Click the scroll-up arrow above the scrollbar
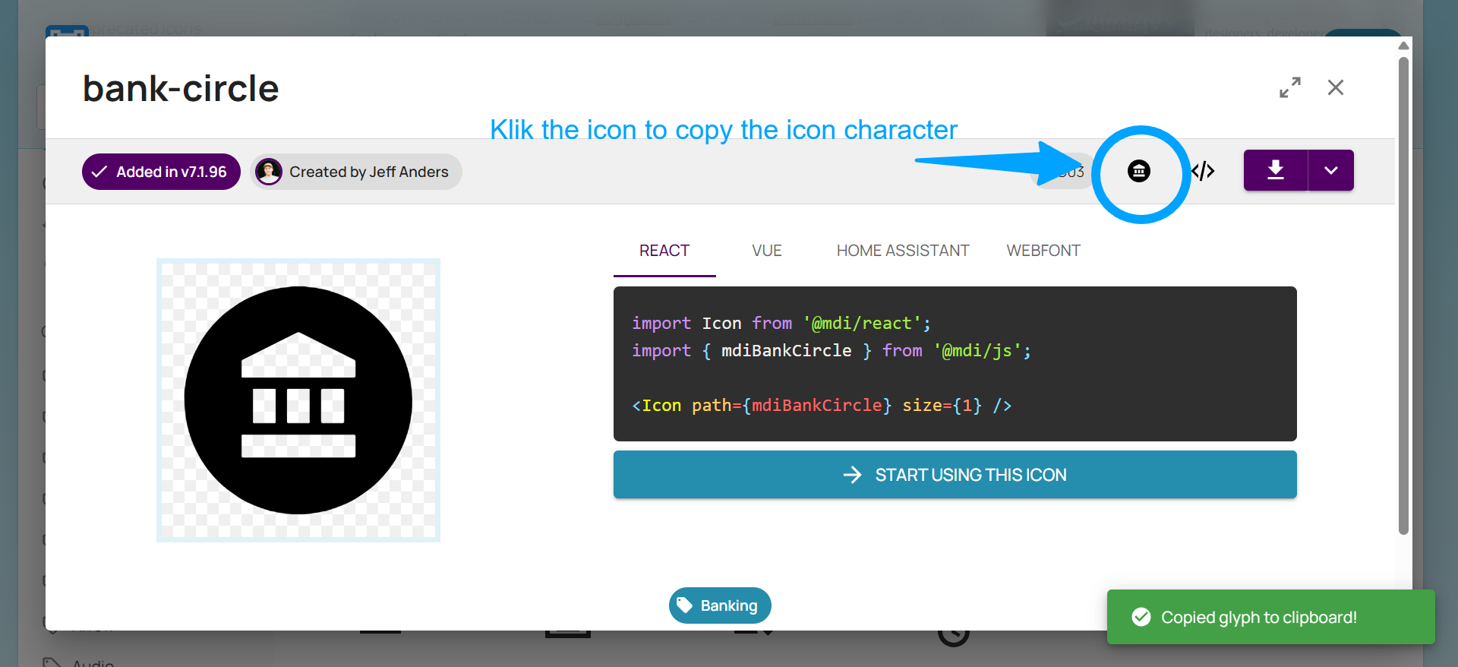The image size is (1458, 667). (x=1403, y=46)
